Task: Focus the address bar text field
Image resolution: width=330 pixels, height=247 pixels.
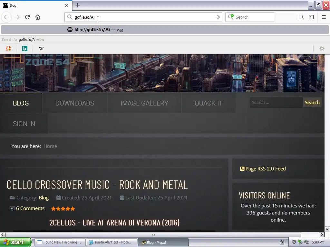Action: click(143, 17)
